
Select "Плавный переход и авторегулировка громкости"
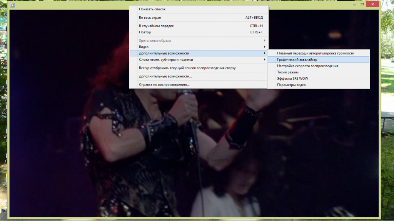[x=319, y=53]
